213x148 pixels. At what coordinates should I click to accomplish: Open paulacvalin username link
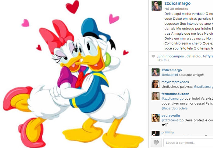[171, 115]
